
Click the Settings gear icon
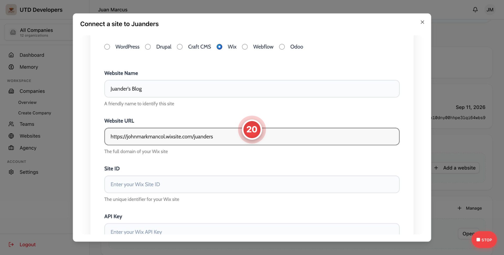click(11, 172)
